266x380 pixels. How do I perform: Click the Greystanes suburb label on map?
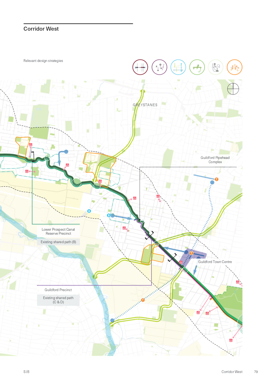[145, 105]
